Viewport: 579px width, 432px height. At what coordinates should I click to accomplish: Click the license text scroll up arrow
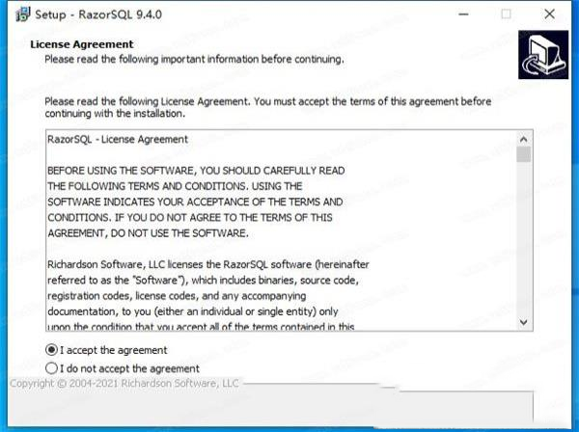point(524,140)
